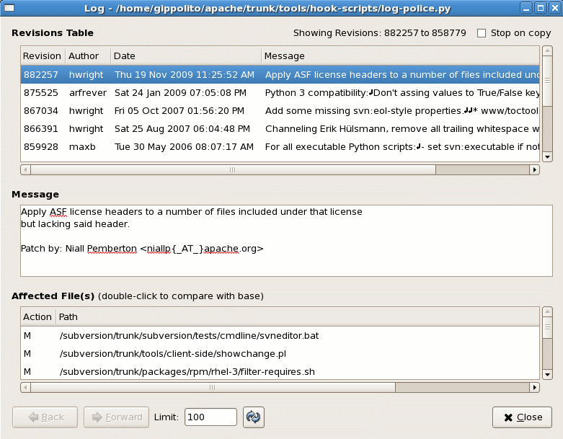This screenshot has width=563, height=439.
Task: Click the refresh log icon button
Action: pos(254,417)
